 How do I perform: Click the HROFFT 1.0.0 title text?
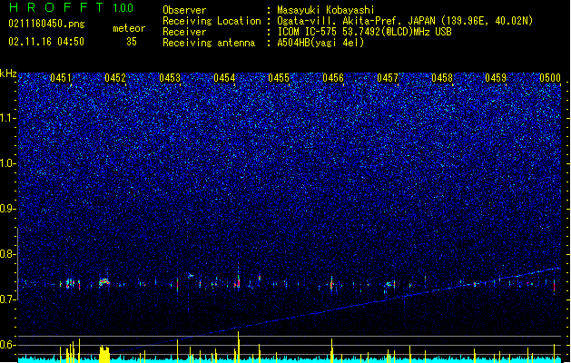coord(72,7)
